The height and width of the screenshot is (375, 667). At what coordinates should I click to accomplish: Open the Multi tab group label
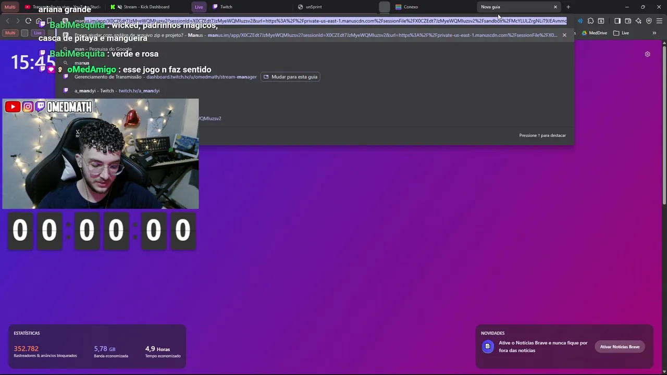[x=10, y=7]
